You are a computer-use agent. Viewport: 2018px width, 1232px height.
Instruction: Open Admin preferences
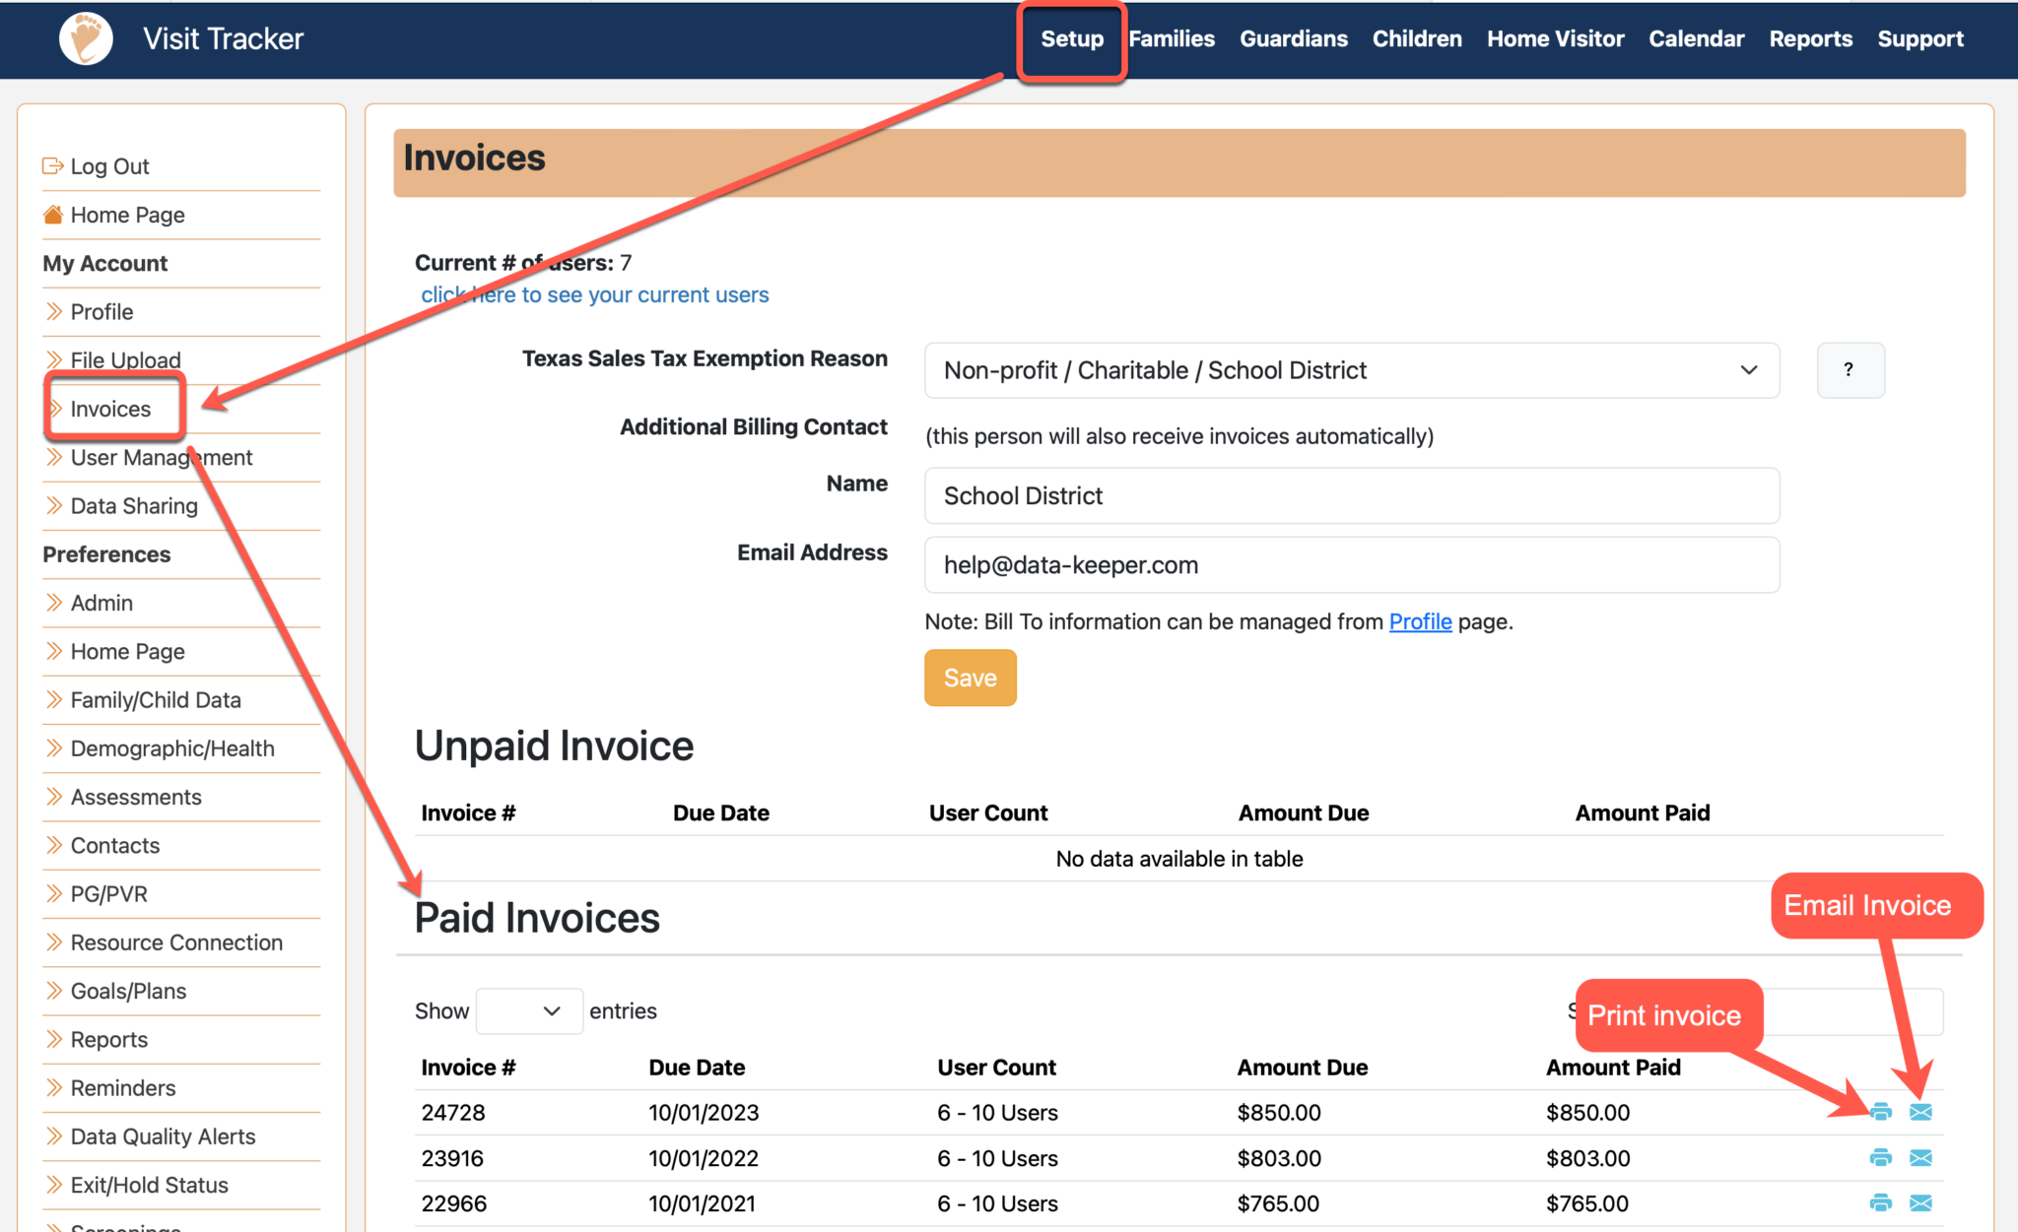[101, 602]
